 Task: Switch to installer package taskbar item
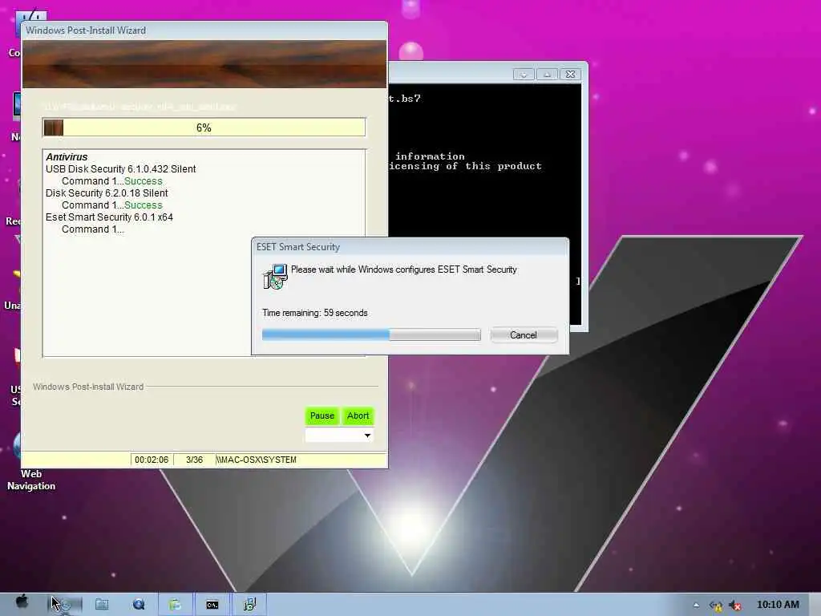click(x=249, y=605)
